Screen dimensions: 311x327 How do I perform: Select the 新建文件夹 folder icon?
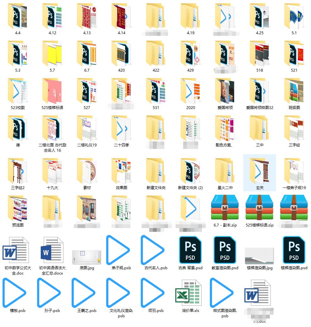(156, 171)
